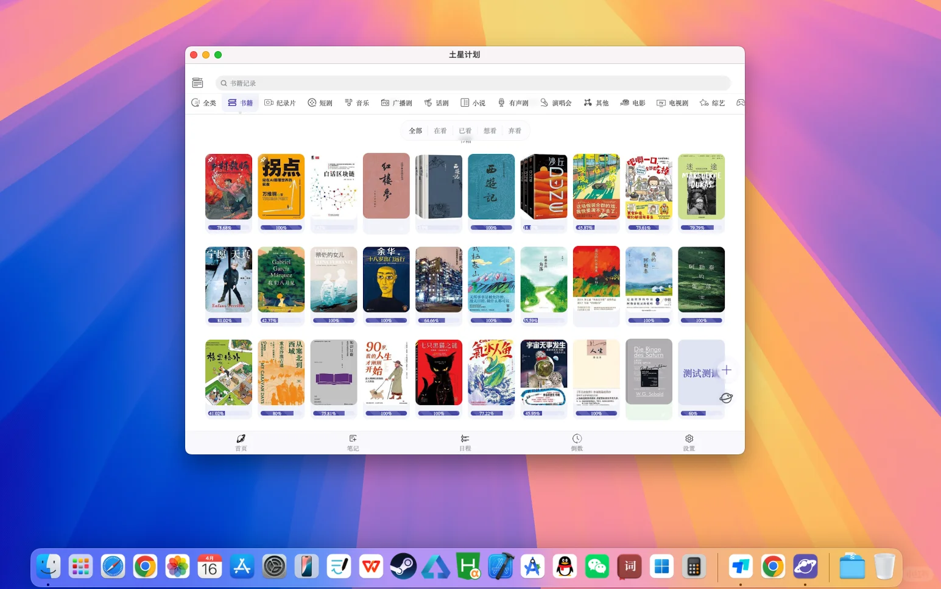Viewport: 941px width, 589px height.
Task: Go to the 演唱会 category
Action: click(x=556, y=103)
